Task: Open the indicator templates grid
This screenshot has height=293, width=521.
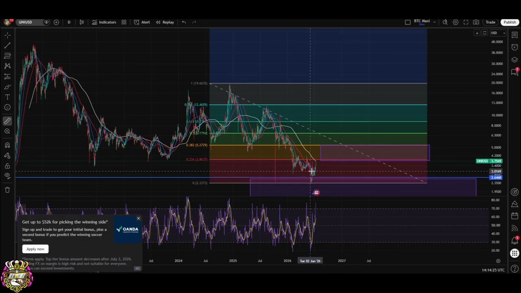Action: pos(124,22)
